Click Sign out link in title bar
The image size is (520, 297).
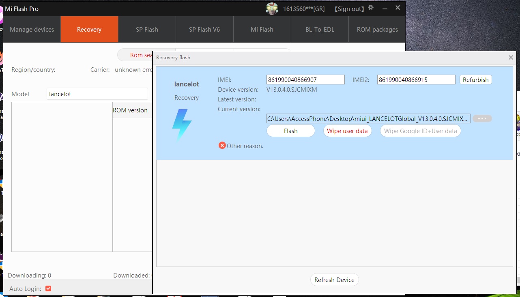click(349, 9)
